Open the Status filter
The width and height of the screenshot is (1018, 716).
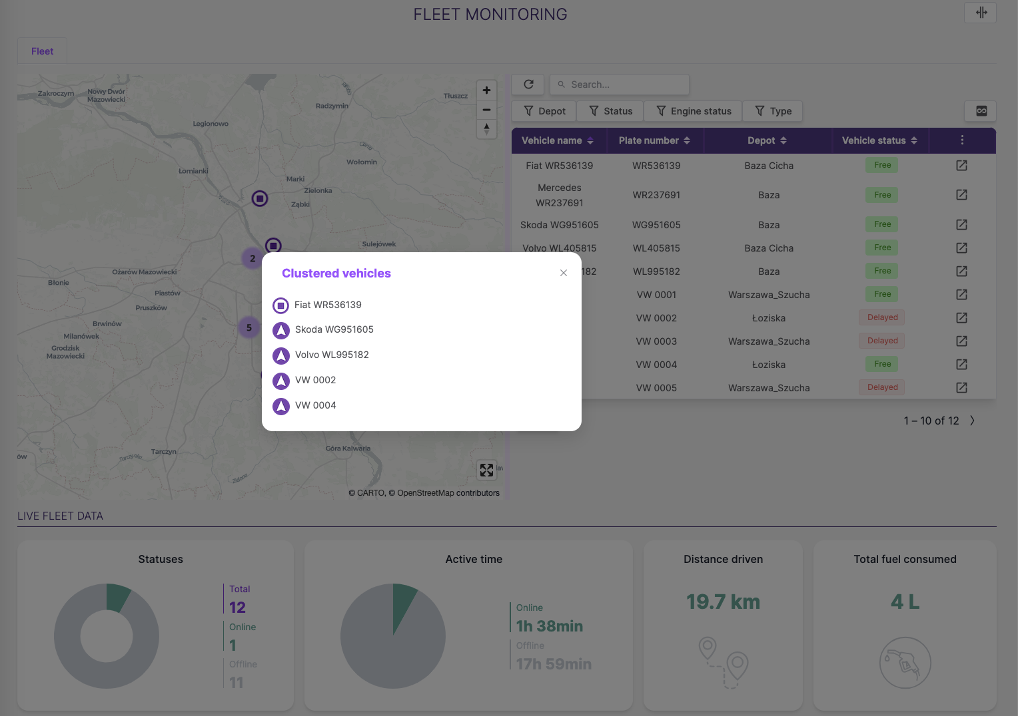coord(610,111)
